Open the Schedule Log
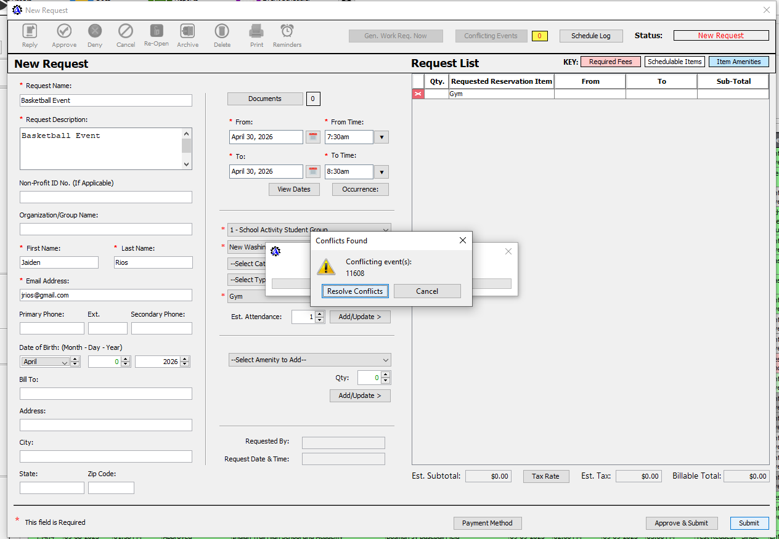 [x=590, y=36]
